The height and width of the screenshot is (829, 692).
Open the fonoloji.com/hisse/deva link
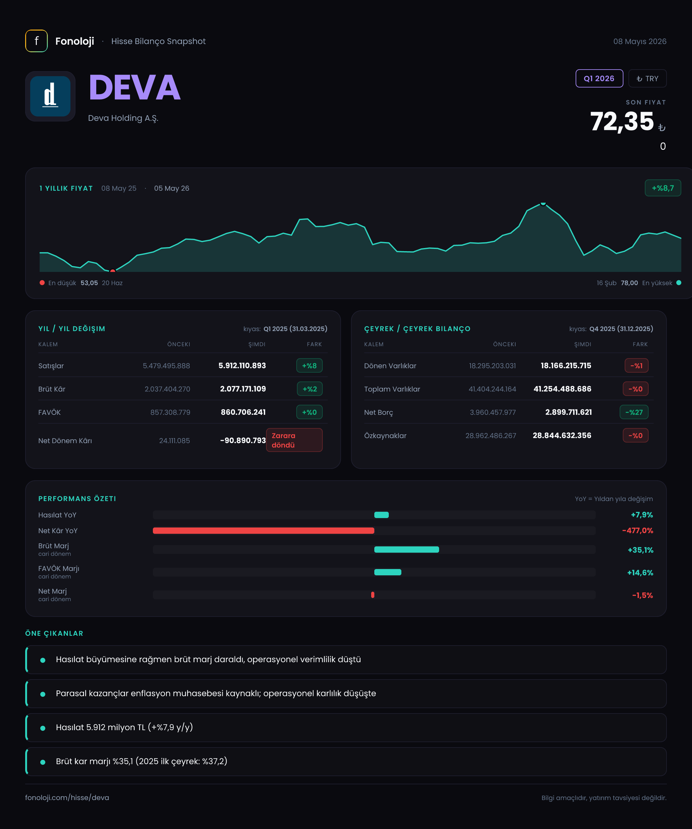[67, 798]
